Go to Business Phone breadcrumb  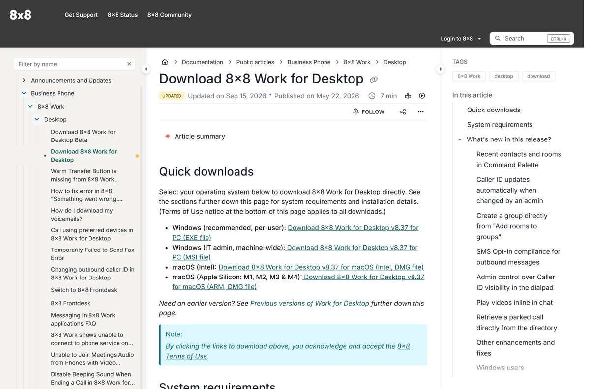click(x=309, y=62)
